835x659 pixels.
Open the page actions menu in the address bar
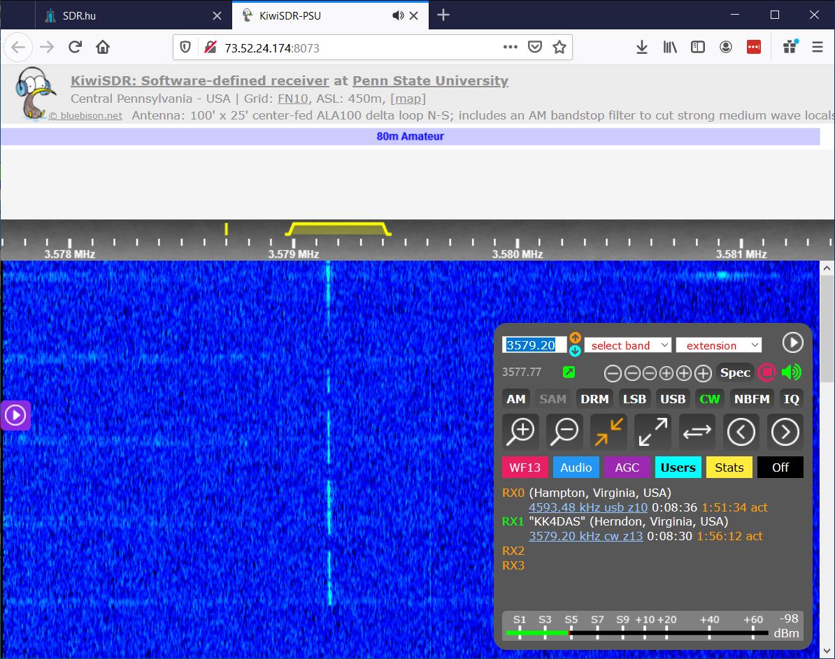[x=510, y=47]
